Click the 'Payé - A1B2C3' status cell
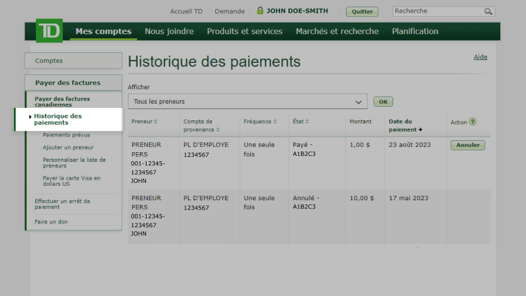Screen dimensions: 526x296 (x=304, y=149)
